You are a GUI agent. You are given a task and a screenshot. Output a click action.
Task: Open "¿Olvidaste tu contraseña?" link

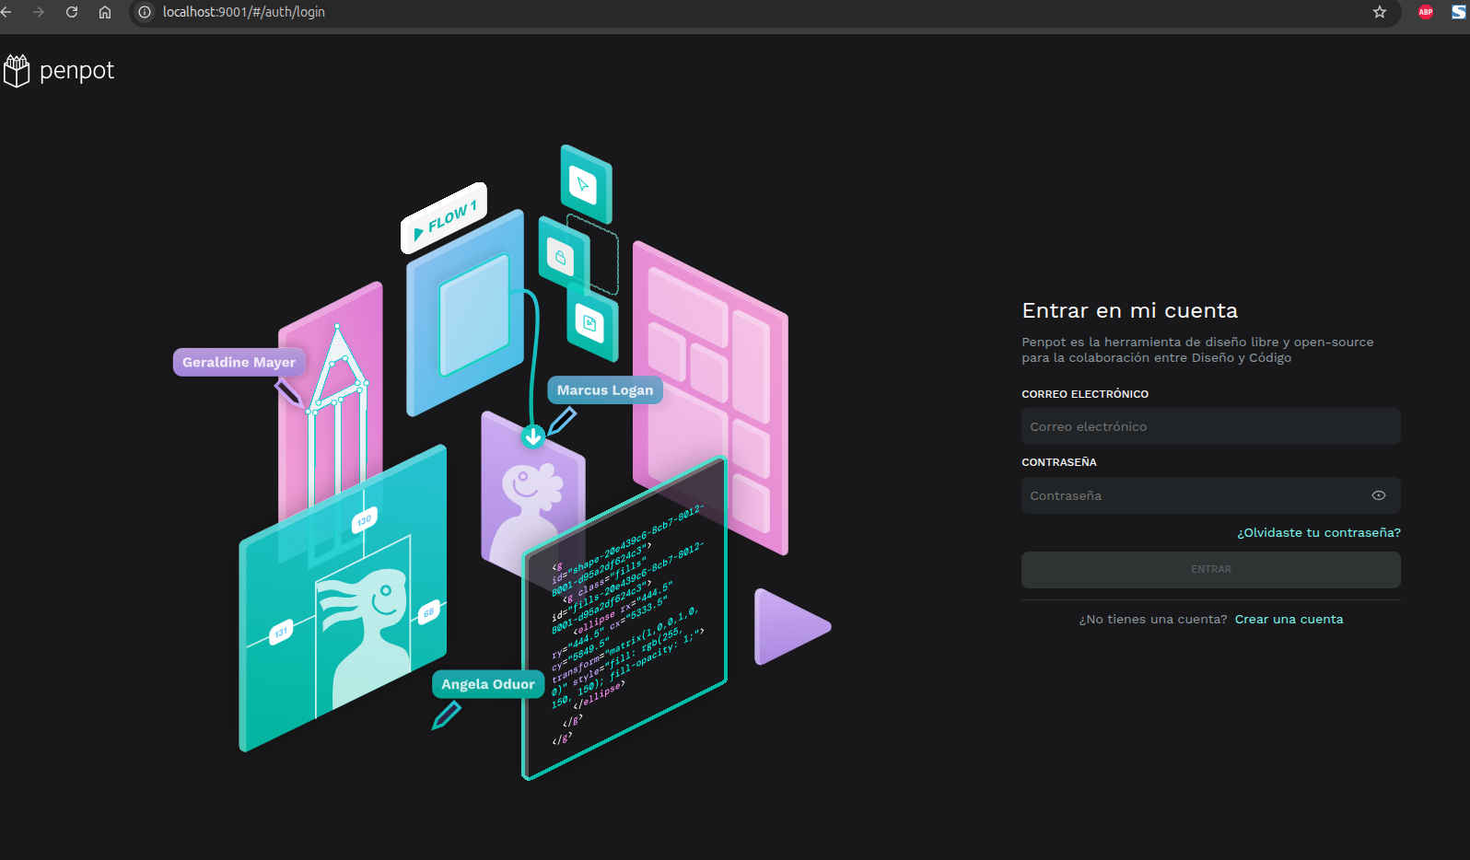click(1318, 532)
